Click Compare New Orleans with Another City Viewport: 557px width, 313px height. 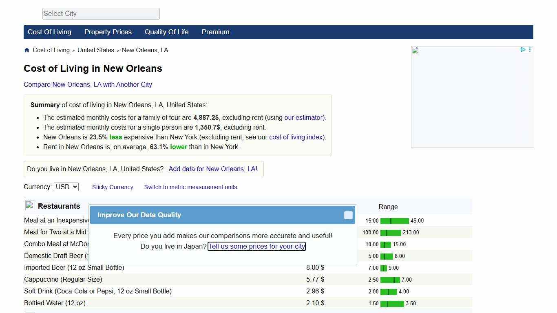[88, 84]
